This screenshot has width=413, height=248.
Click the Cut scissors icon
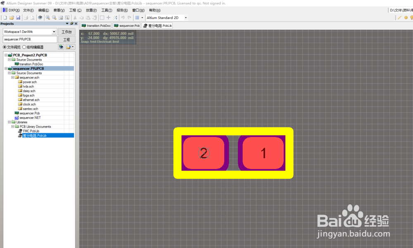click(75, 18)
